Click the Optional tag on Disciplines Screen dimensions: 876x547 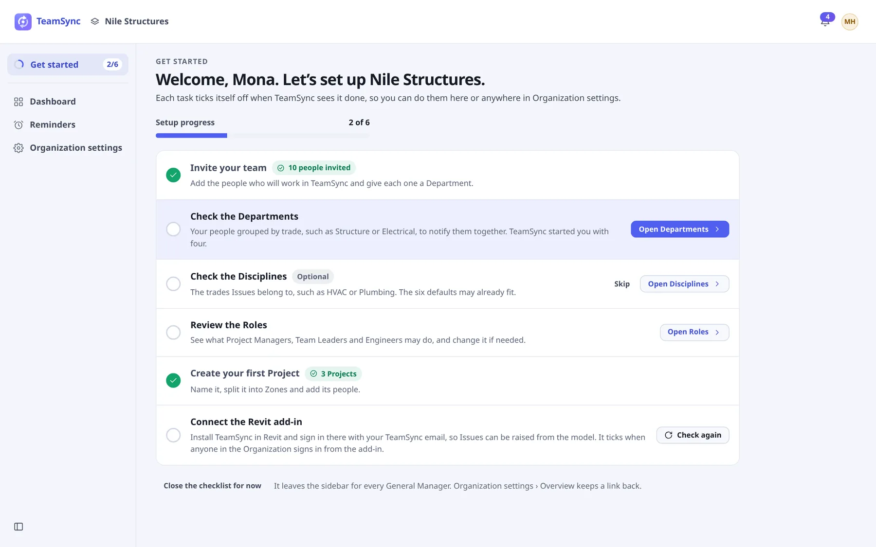click(313, 277)
